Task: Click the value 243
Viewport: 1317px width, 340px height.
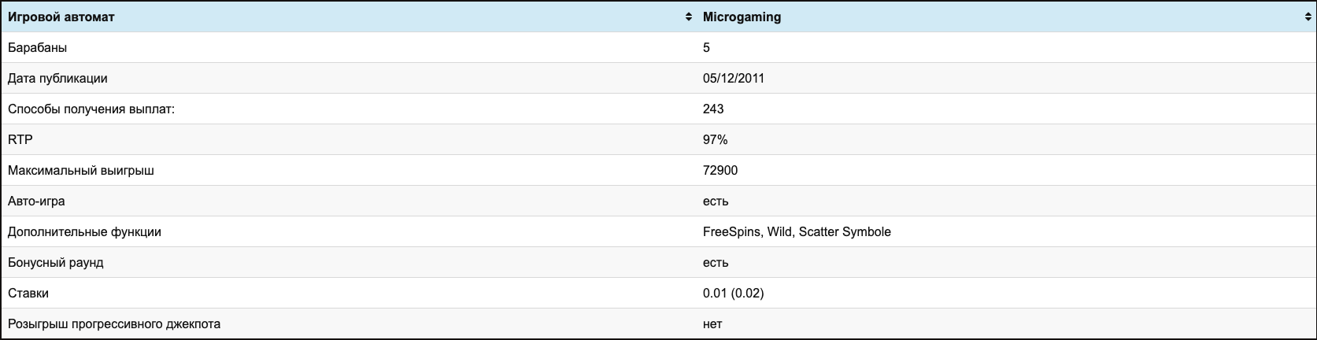Action: [713, 109]
